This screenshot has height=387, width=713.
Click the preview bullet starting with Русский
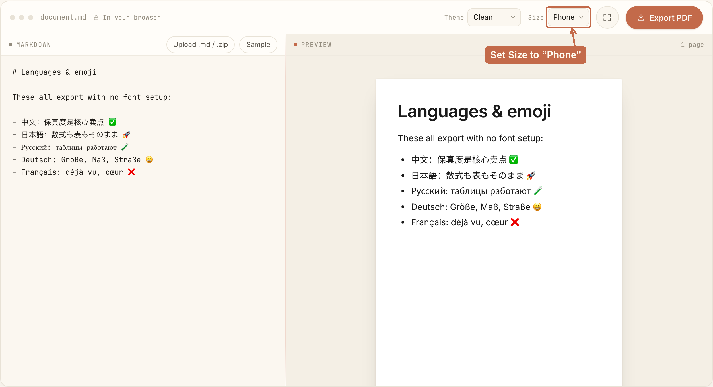[477, 191]
